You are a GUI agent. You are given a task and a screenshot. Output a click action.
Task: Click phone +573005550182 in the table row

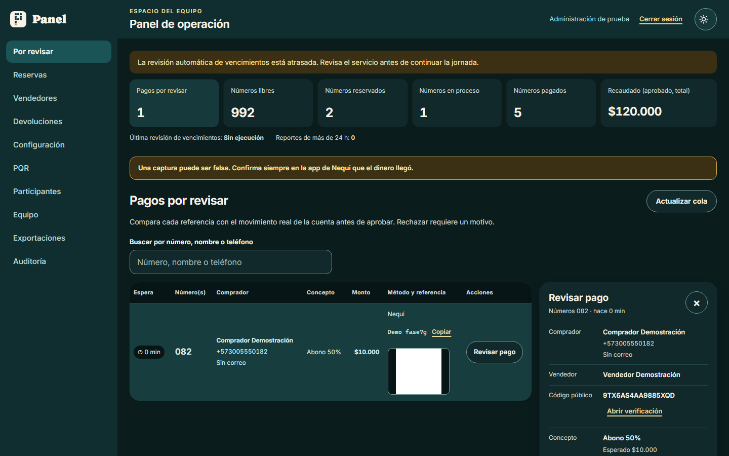242,352
